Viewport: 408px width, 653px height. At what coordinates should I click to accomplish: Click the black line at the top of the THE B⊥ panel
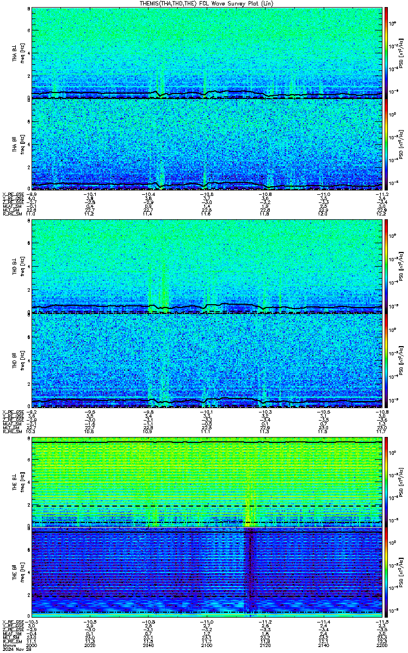pyautogui.click(x=207, y=442)
